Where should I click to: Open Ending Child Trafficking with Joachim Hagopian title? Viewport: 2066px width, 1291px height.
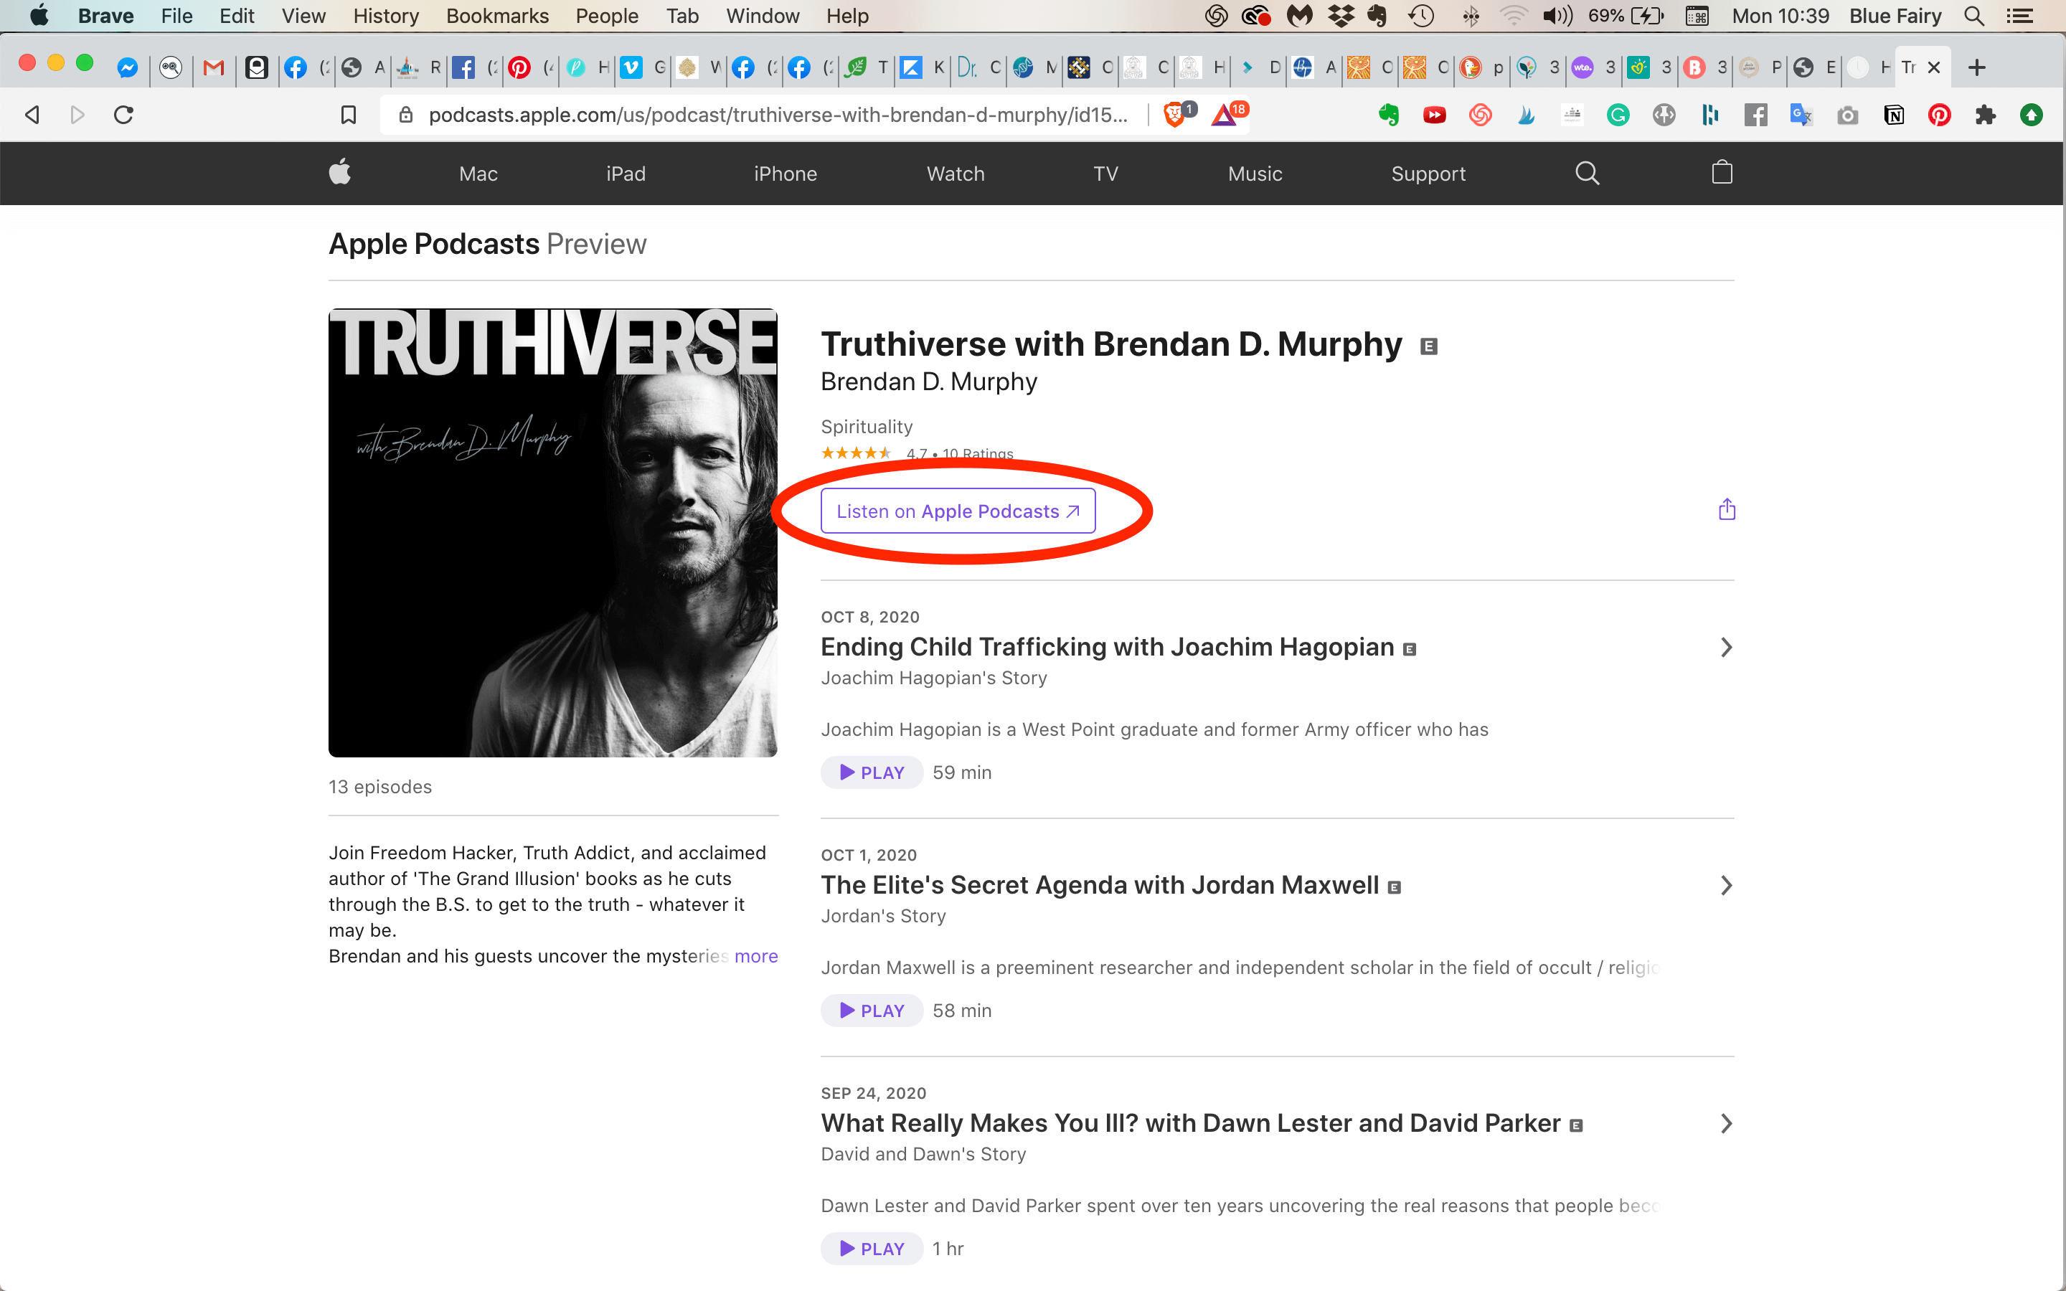[1108, 647]
